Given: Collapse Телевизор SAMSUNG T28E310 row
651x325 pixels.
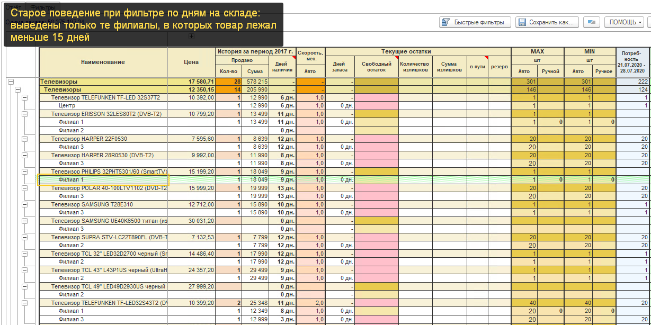Looking at the screenshot, I should [x=24, y=204].
